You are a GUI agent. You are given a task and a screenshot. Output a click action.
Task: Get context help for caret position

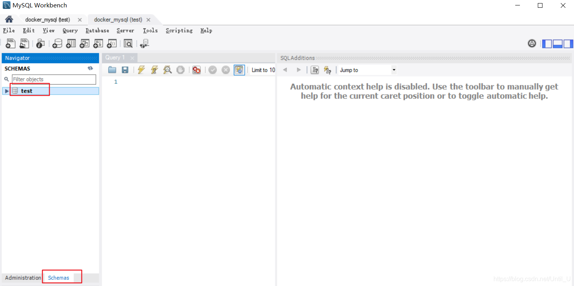coord(315,70)
